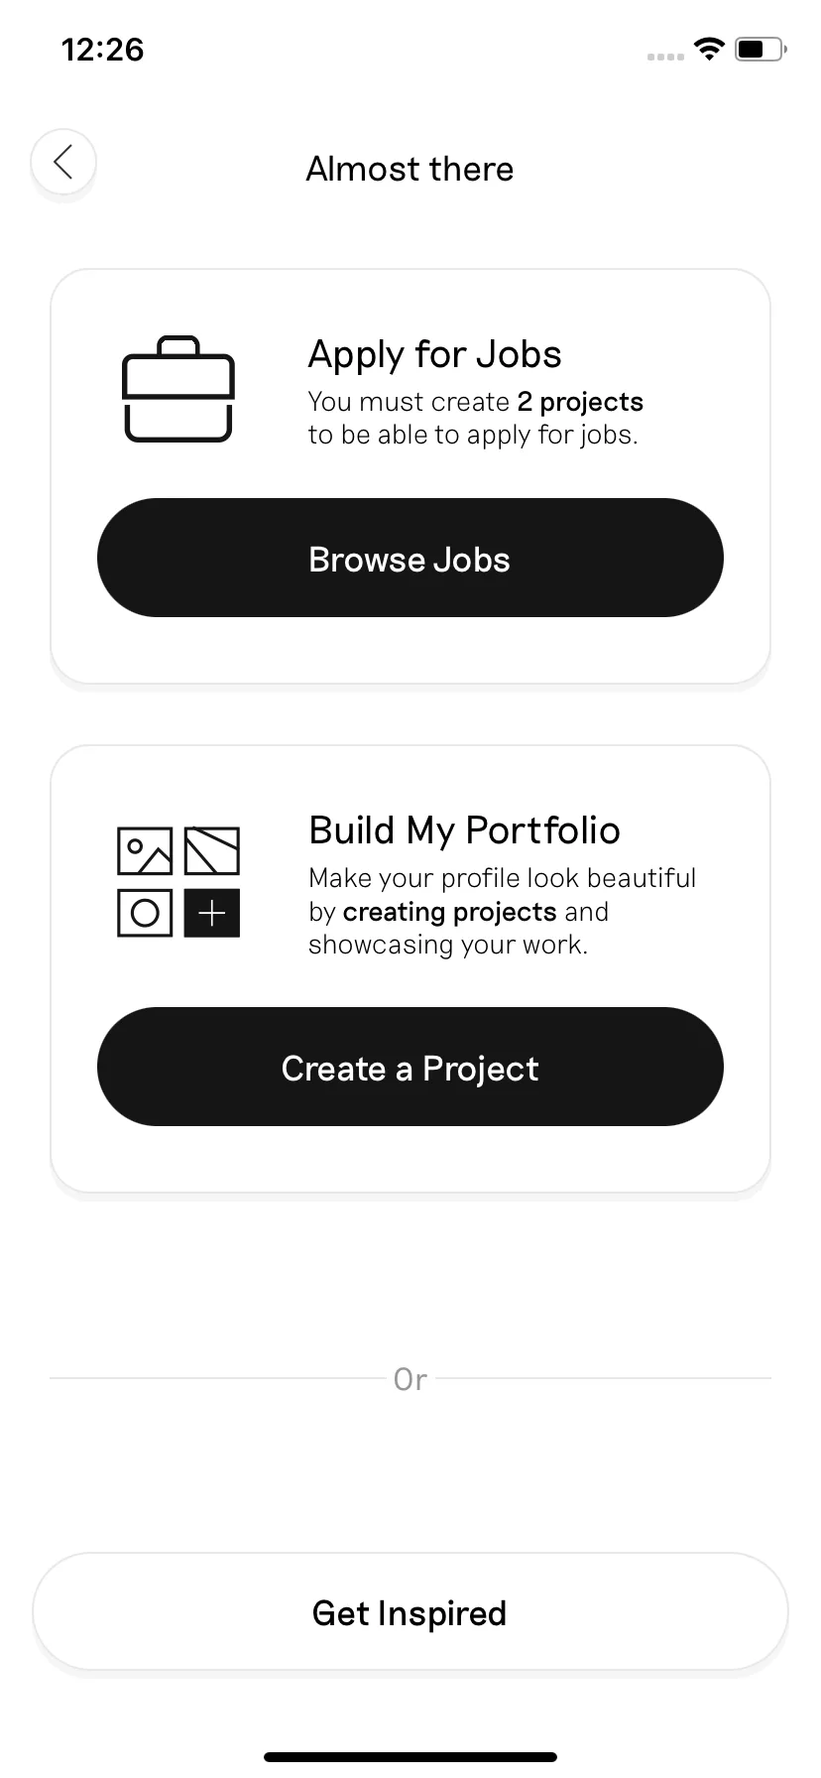Viewport: 821px width, 1778px height.
Task: Tap the black plus tile icon
Action: click(212, 913)
